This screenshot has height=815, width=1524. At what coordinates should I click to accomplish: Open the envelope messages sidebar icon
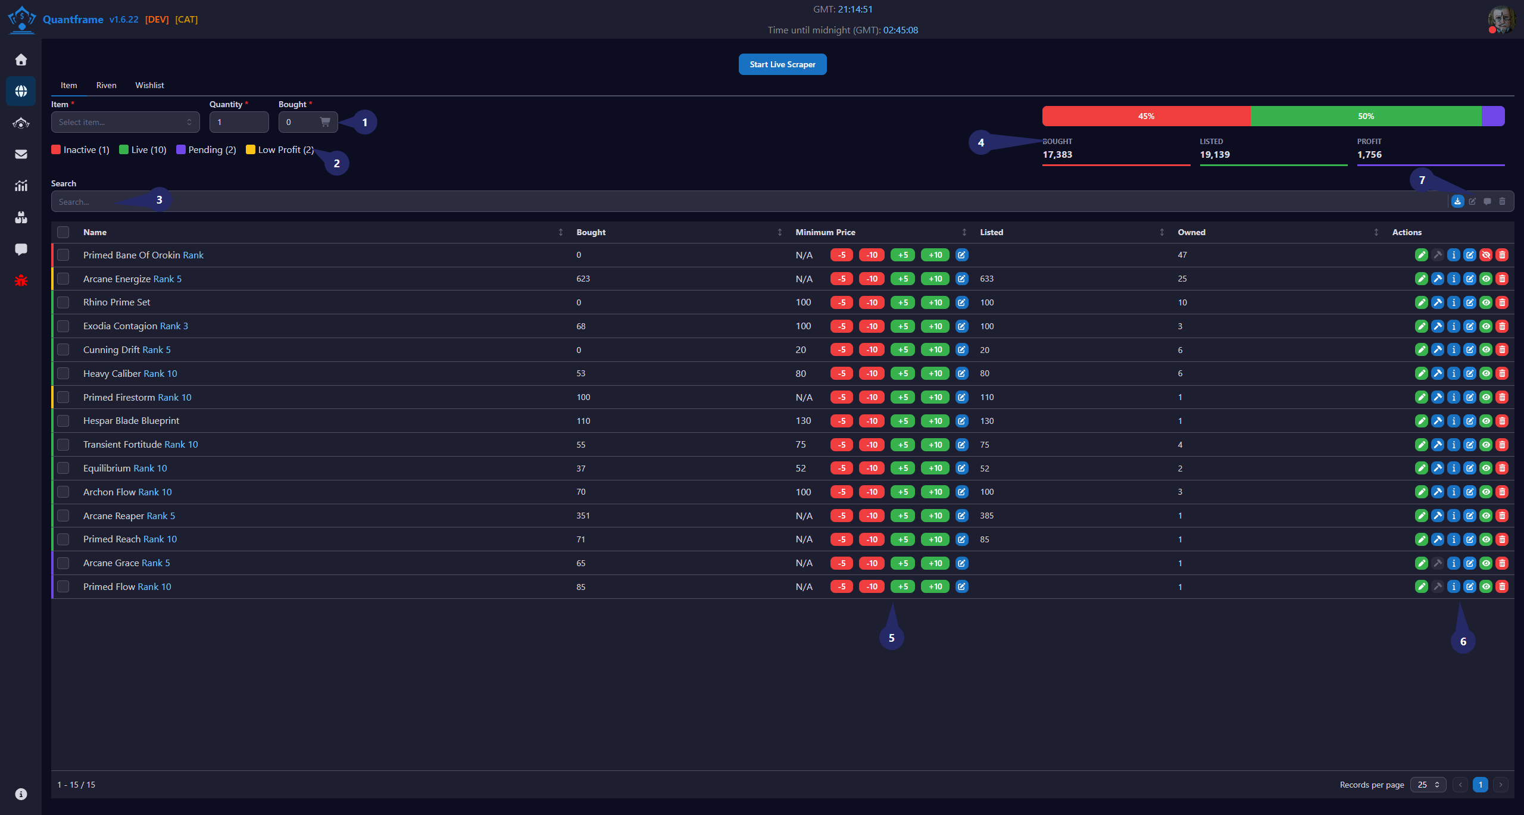tap(21, 154)
